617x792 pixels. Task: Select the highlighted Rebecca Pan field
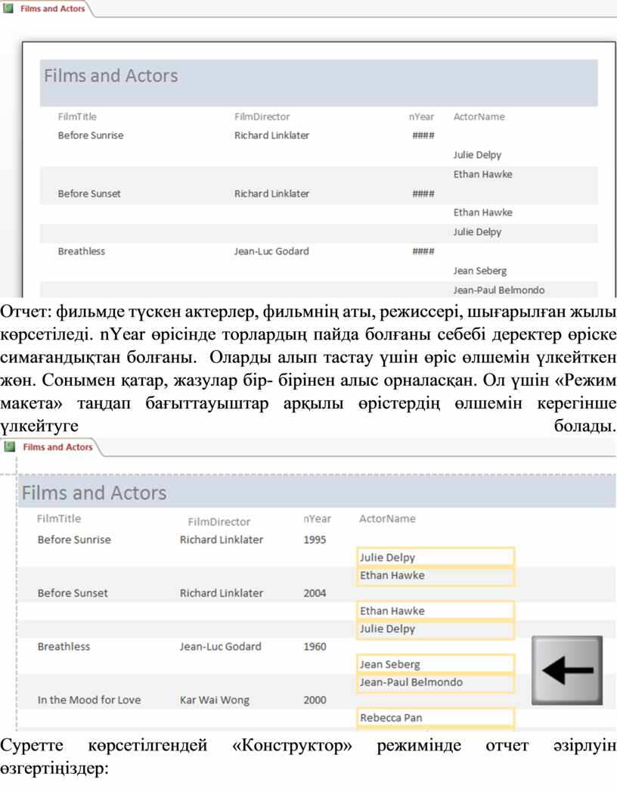tap(436, 717)
